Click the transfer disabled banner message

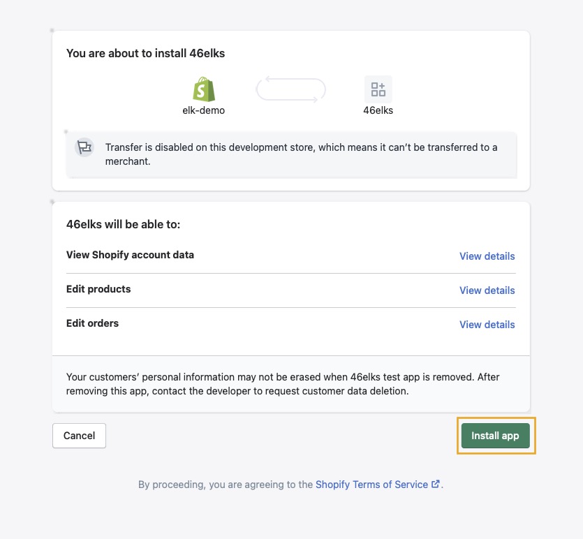(x=301, y=154)
